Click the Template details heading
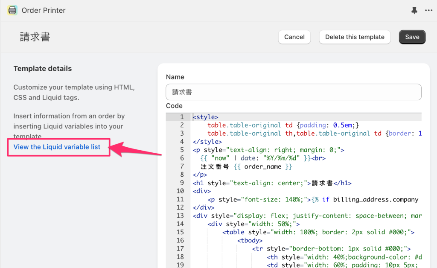The width and height of the screenshot is (437, 268). (x=43, y=69)
